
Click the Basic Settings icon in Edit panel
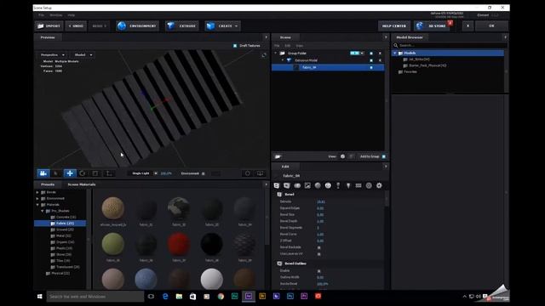pyautogui.click(x=277, y=186)
